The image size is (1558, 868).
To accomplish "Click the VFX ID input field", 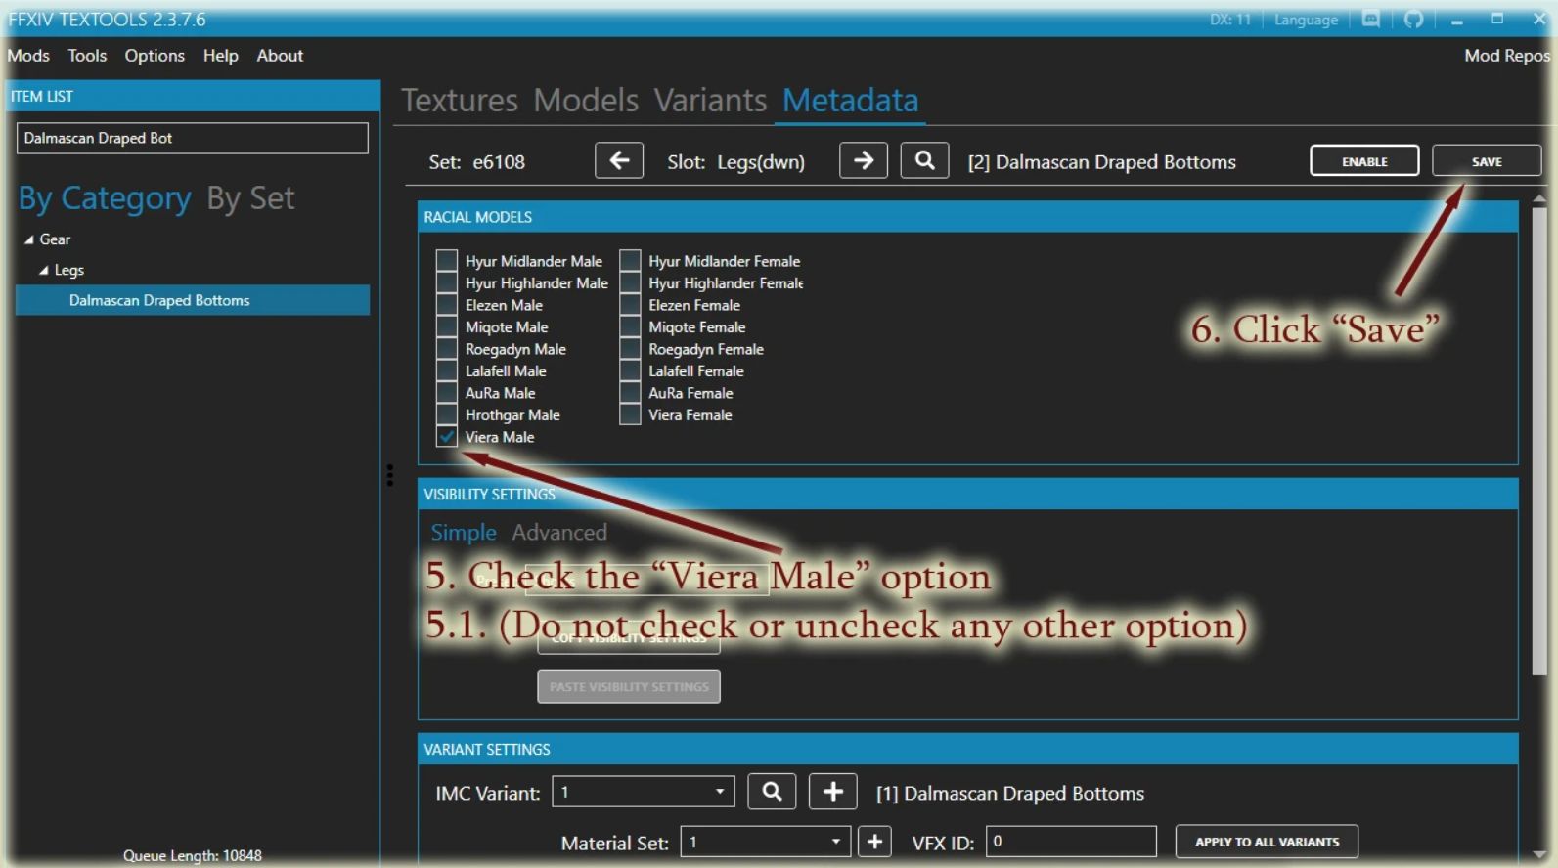I will coord(1071,842).
